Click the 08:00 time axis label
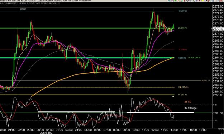224x134 pixels. click(117, 130)
